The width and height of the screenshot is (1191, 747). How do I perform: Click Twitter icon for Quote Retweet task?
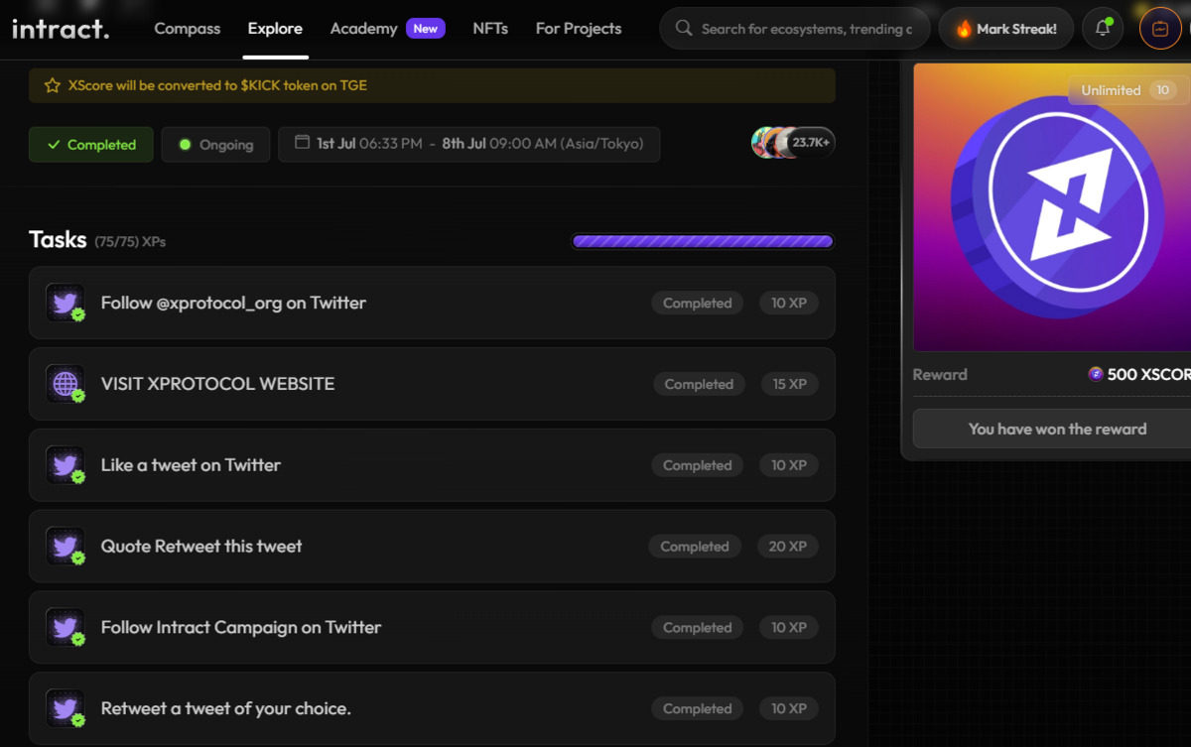point(66,547)
